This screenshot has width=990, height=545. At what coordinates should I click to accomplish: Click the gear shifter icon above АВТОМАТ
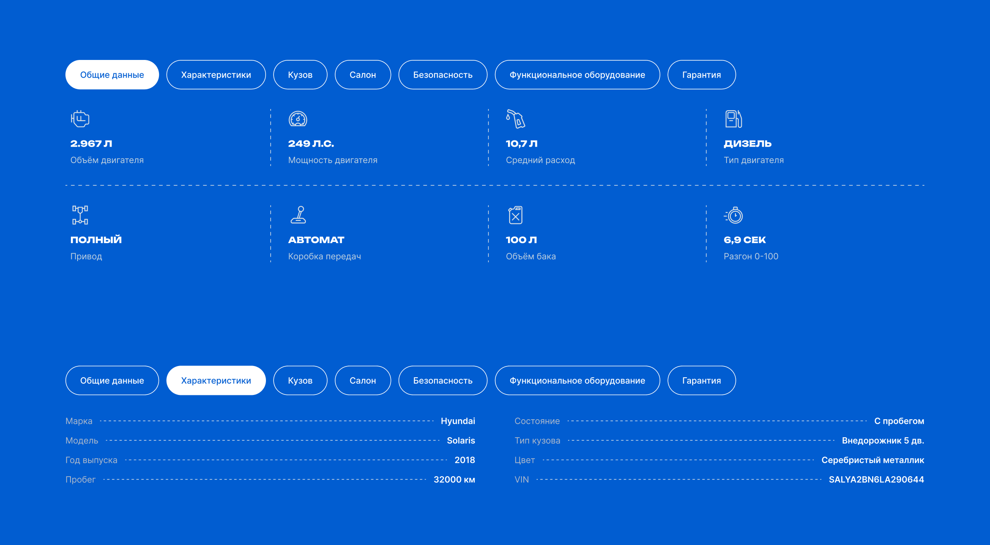coord(298,215)
